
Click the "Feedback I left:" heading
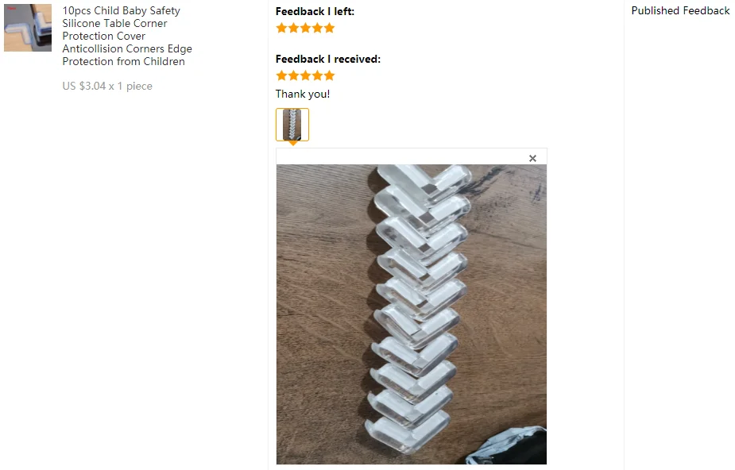[x=315, y=11]
